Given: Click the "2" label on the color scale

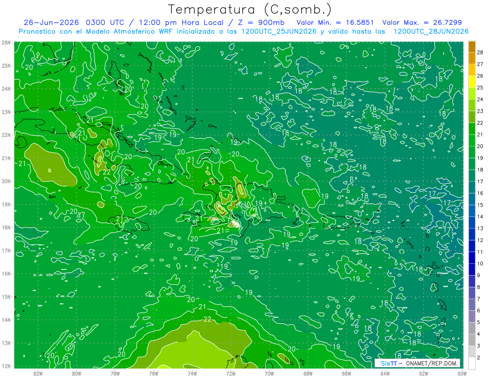Looking at the screenshot, I should [x=478, y=358].
